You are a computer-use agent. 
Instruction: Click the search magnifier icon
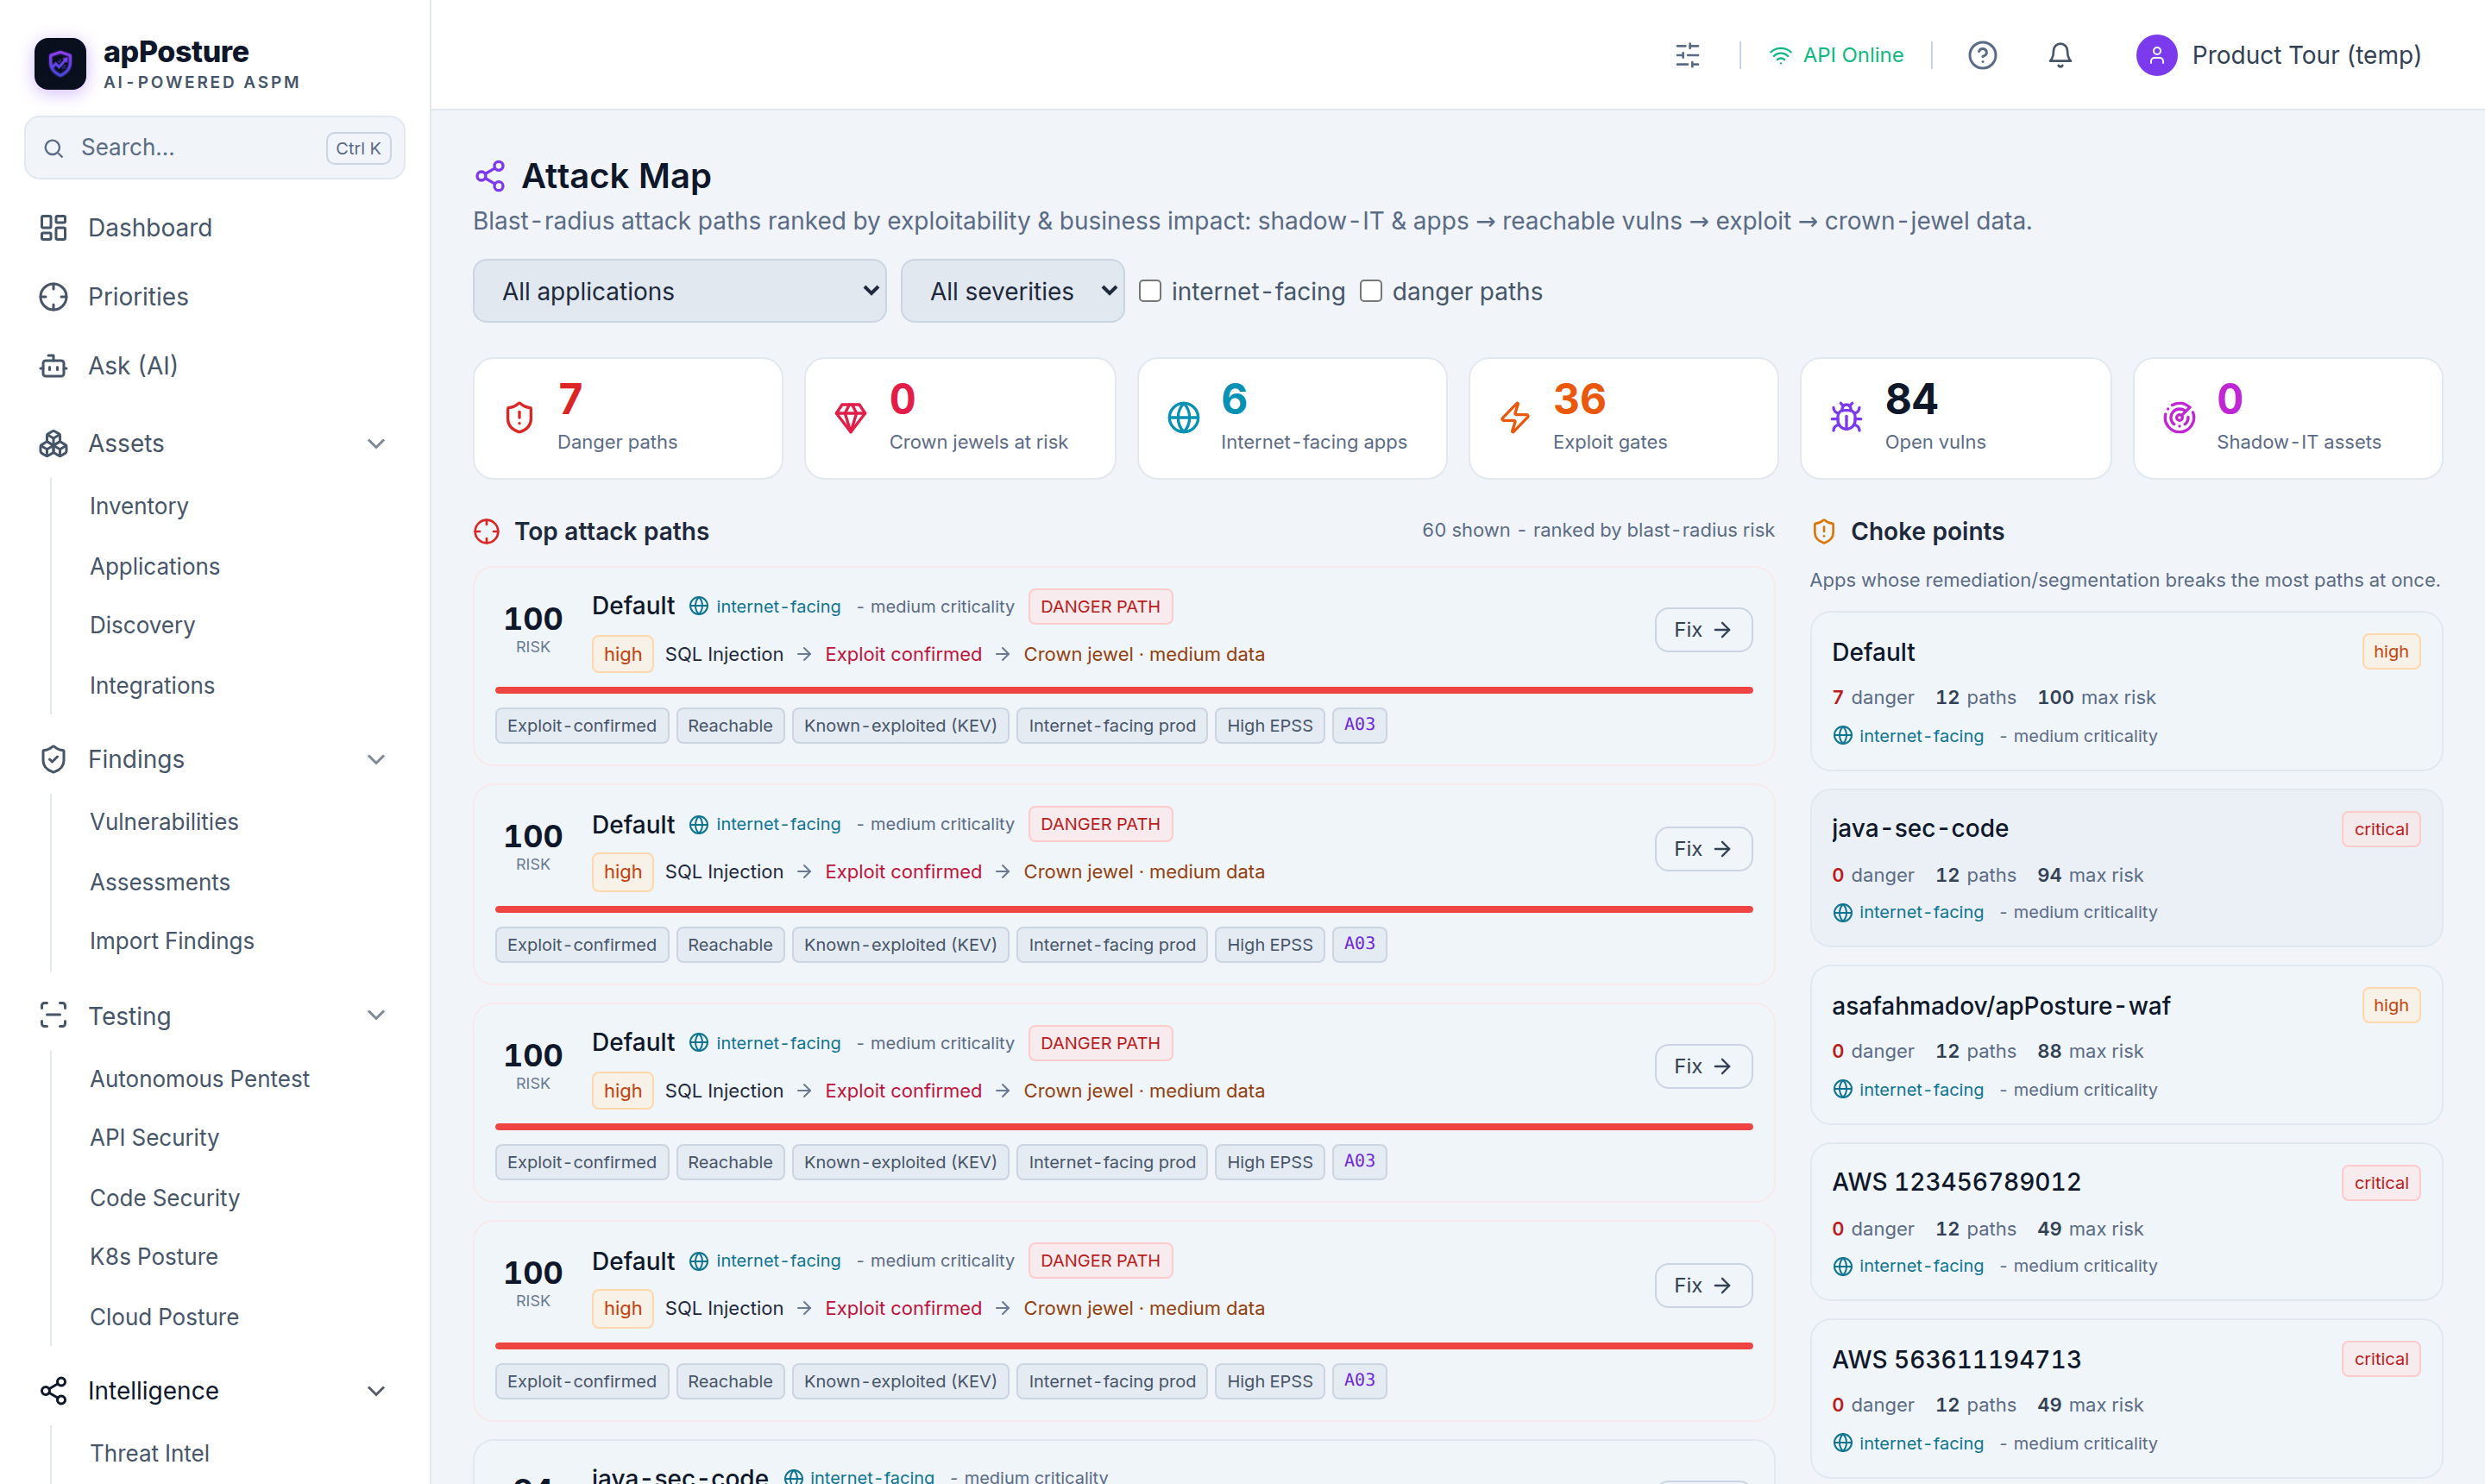click(x=54, y=149)
